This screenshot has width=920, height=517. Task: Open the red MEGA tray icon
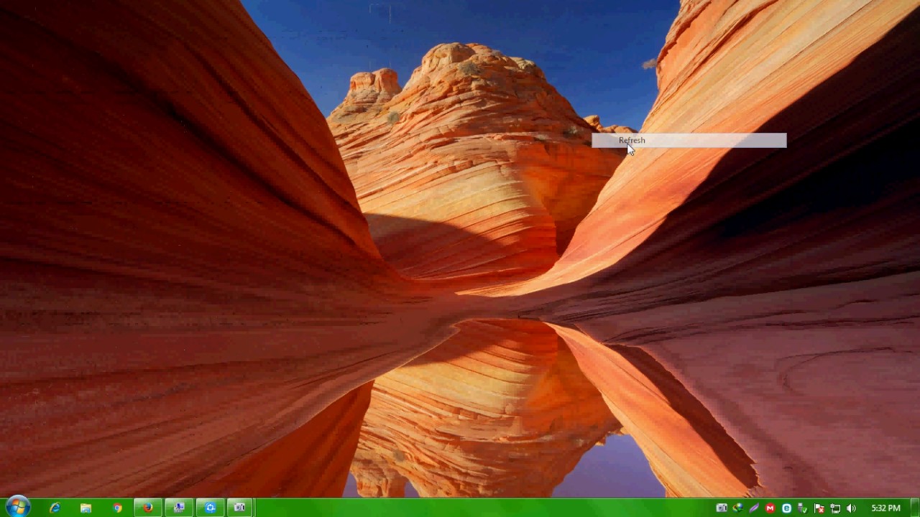[x=770, y=508]
